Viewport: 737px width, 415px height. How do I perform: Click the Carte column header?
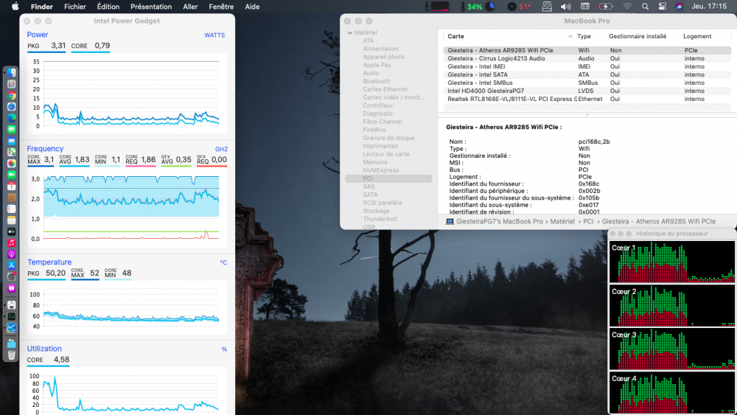(455, 36)
